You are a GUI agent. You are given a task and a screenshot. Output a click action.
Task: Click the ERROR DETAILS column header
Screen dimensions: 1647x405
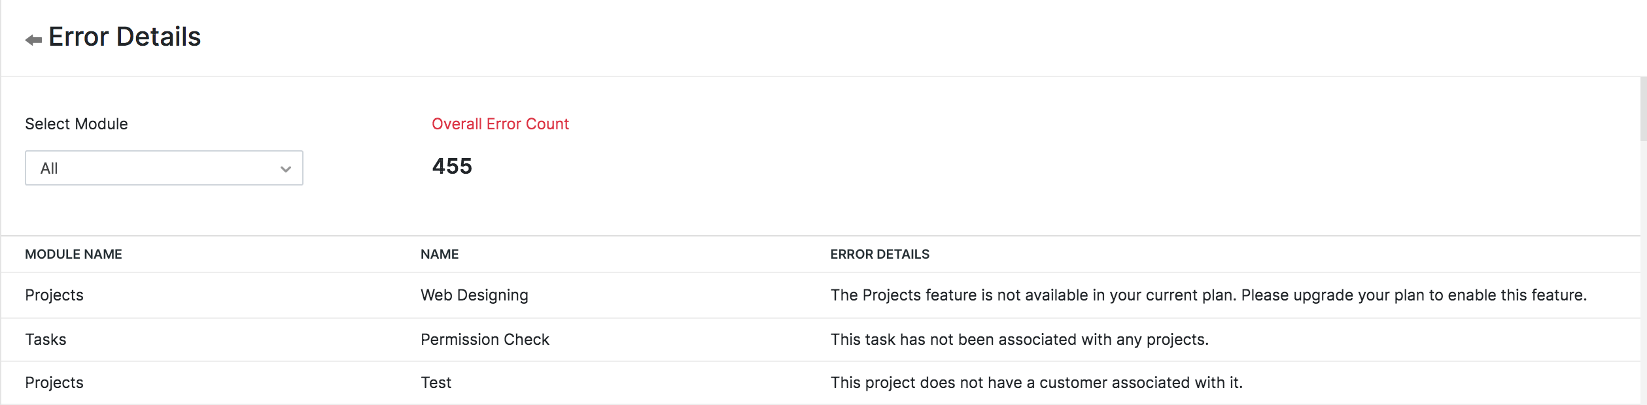[x=879, y=254]
